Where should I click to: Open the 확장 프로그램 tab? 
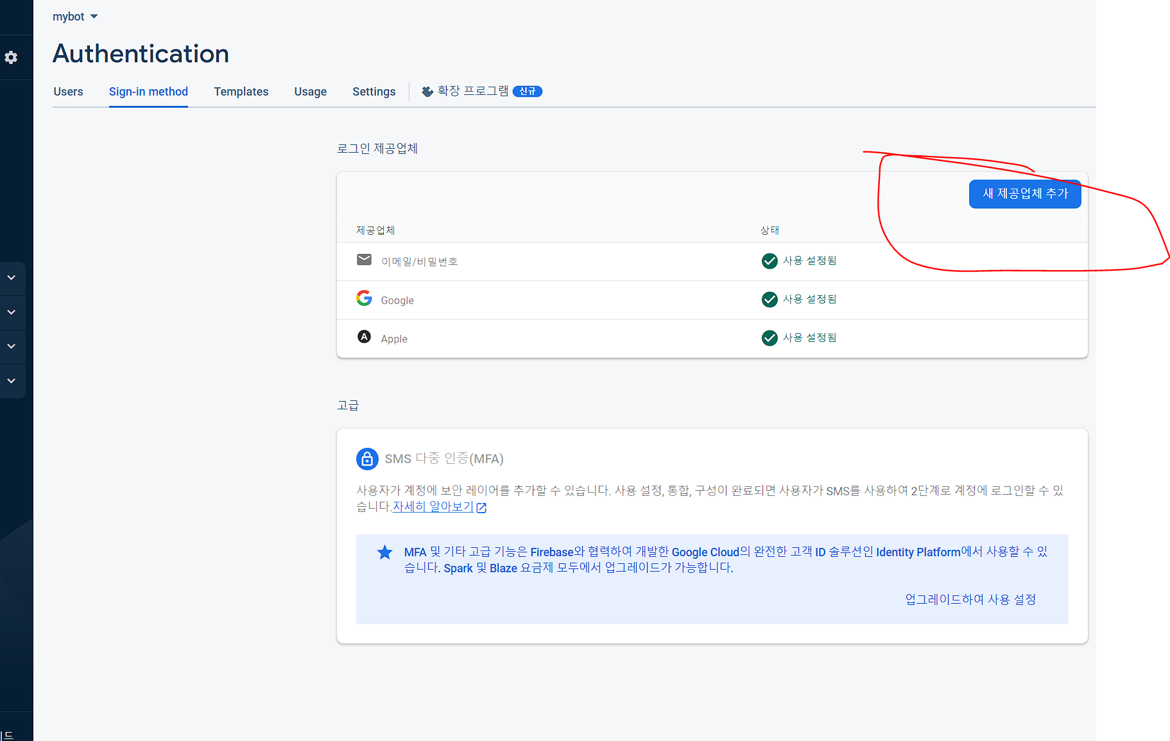coord(481,91)
